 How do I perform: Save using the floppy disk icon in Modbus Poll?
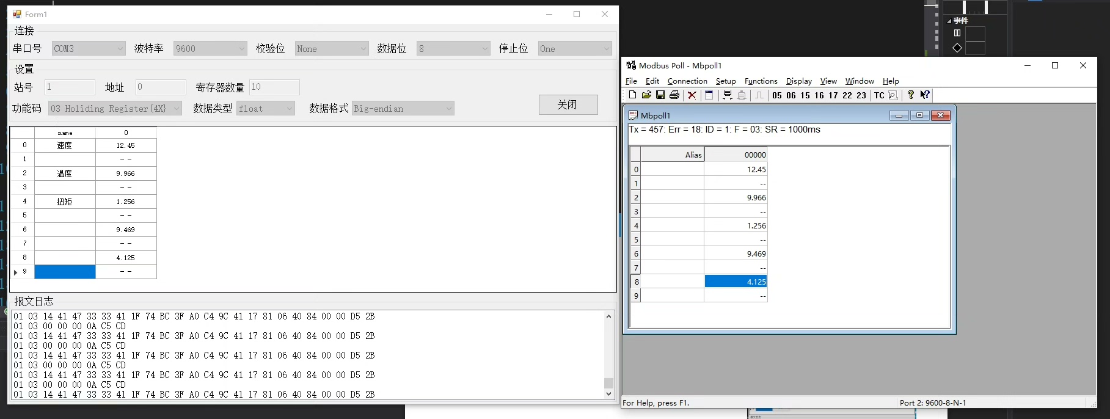click(x=660, y=95)
